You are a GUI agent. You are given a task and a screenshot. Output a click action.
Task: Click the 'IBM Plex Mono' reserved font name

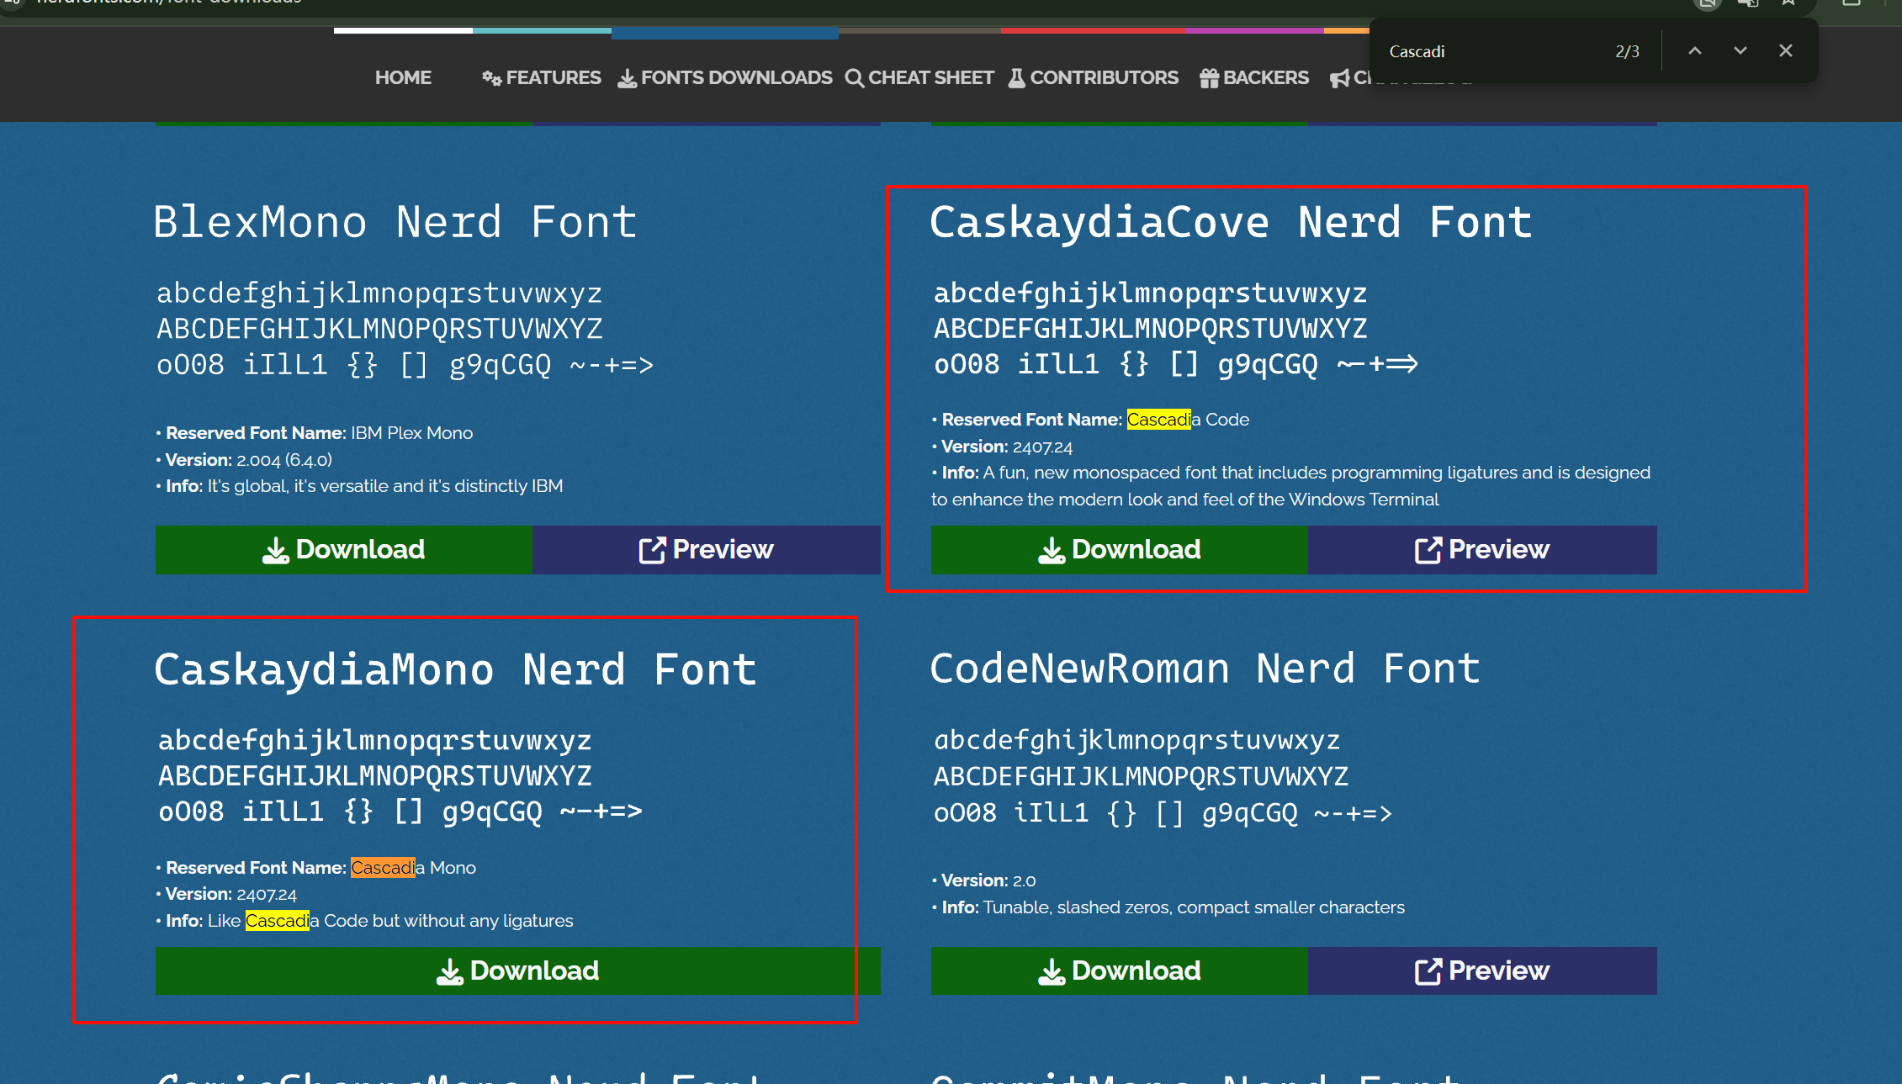411,433
